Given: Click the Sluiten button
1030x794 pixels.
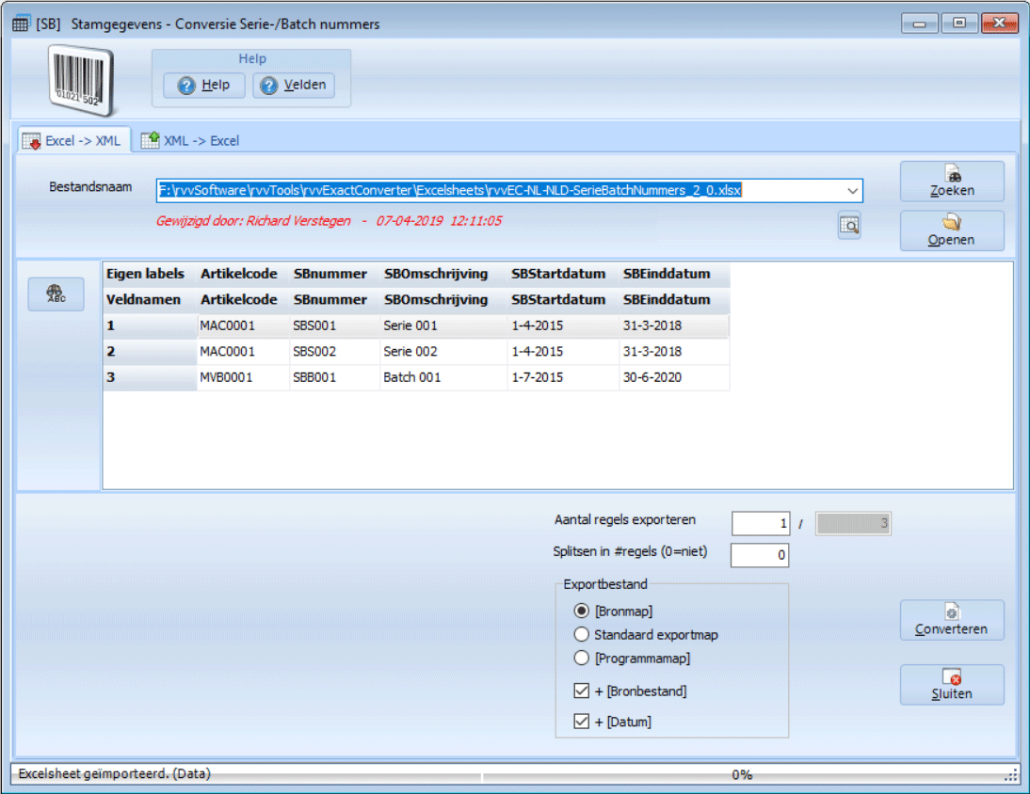Looking at the screenshot, I should click(951, 685).
